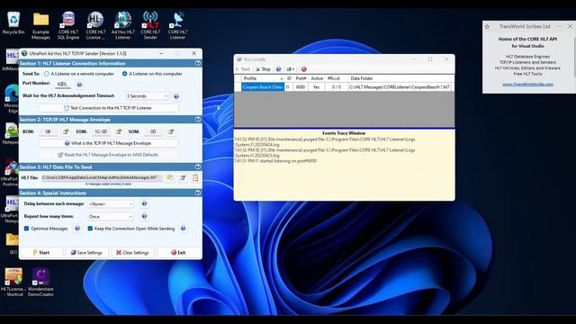This screenshot has height=324, width=576.
Task: Click the clipboard icon in HL7 File row
Action: click(195, 178)
